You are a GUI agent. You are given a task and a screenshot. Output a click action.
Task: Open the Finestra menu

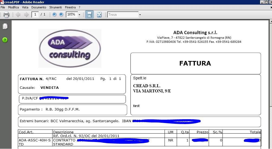[x=70, y=7]
